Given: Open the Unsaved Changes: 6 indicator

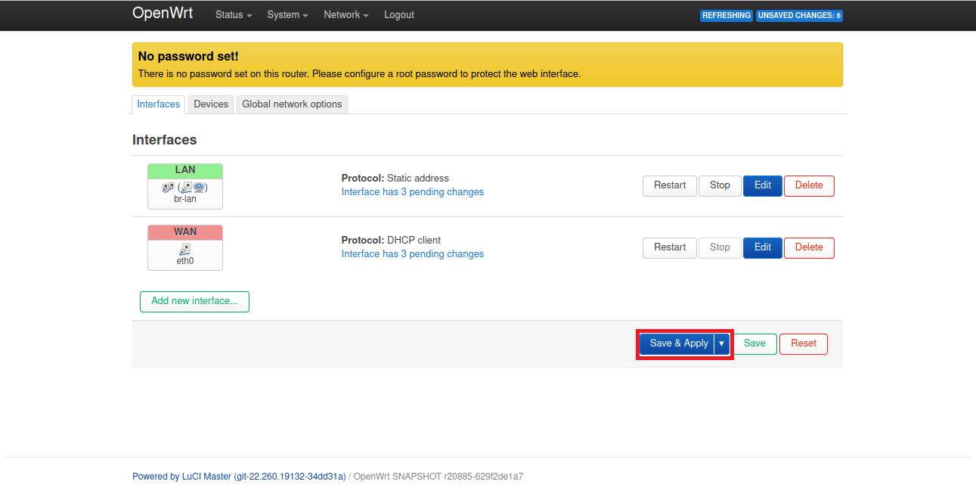Looking at the screenshot, I should point(799,15).
